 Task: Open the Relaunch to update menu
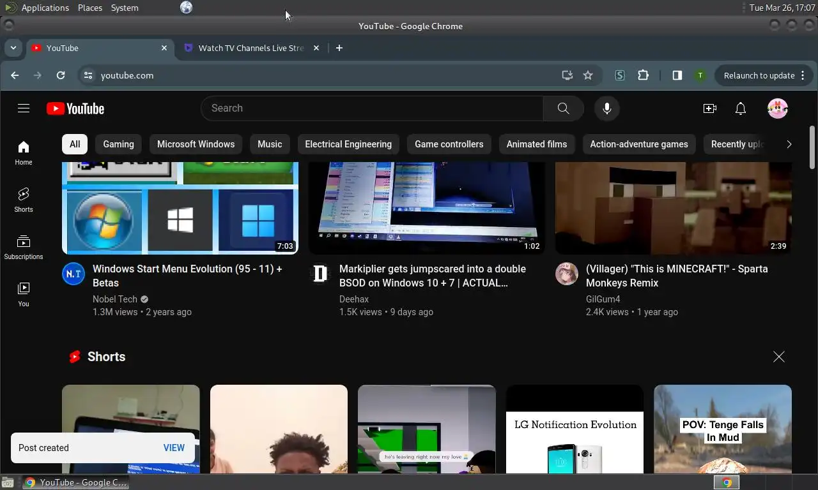762,75
